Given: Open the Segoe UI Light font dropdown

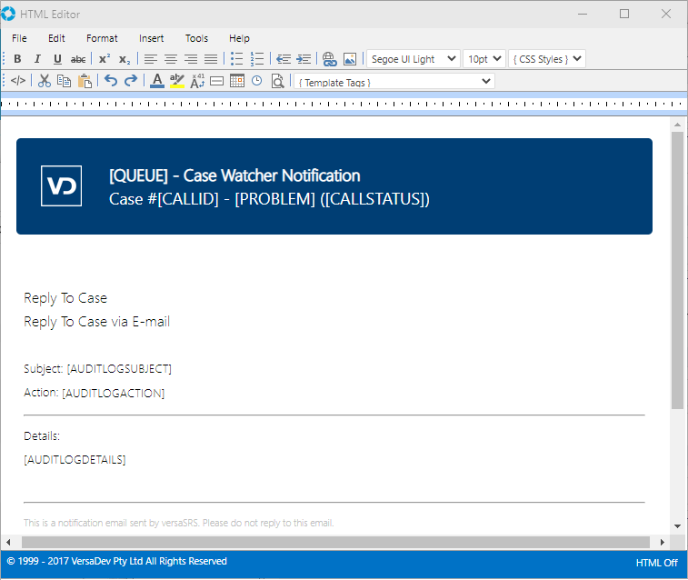Looking at the screenshot, I should (x=414, y=59).
